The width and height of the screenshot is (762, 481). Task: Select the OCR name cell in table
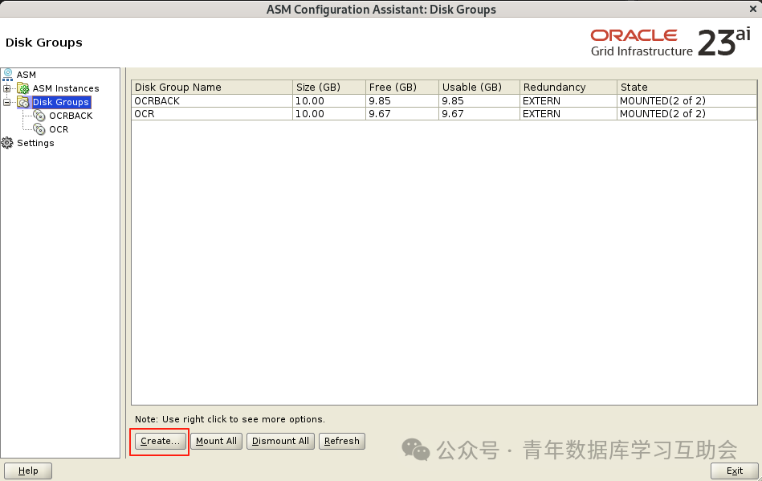pyautogui.click(x=212, y=114)
